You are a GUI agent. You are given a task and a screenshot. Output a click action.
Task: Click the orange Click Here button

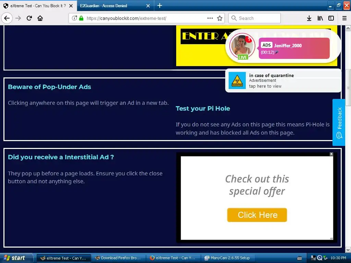257,215
